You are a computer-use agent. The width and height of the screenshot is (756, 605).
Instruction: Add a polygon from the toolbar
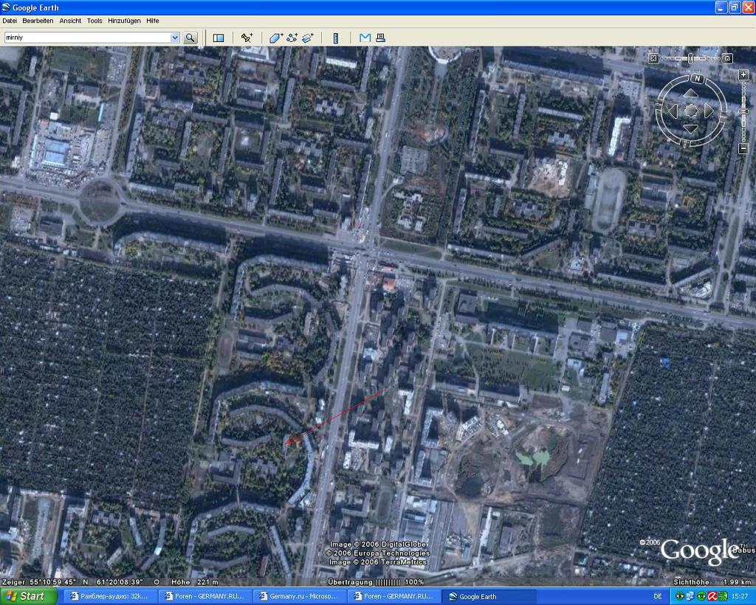275,38
